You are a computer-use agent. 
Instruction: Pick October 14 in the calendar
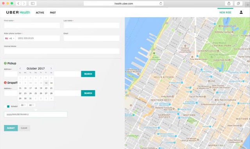(51, 83)
